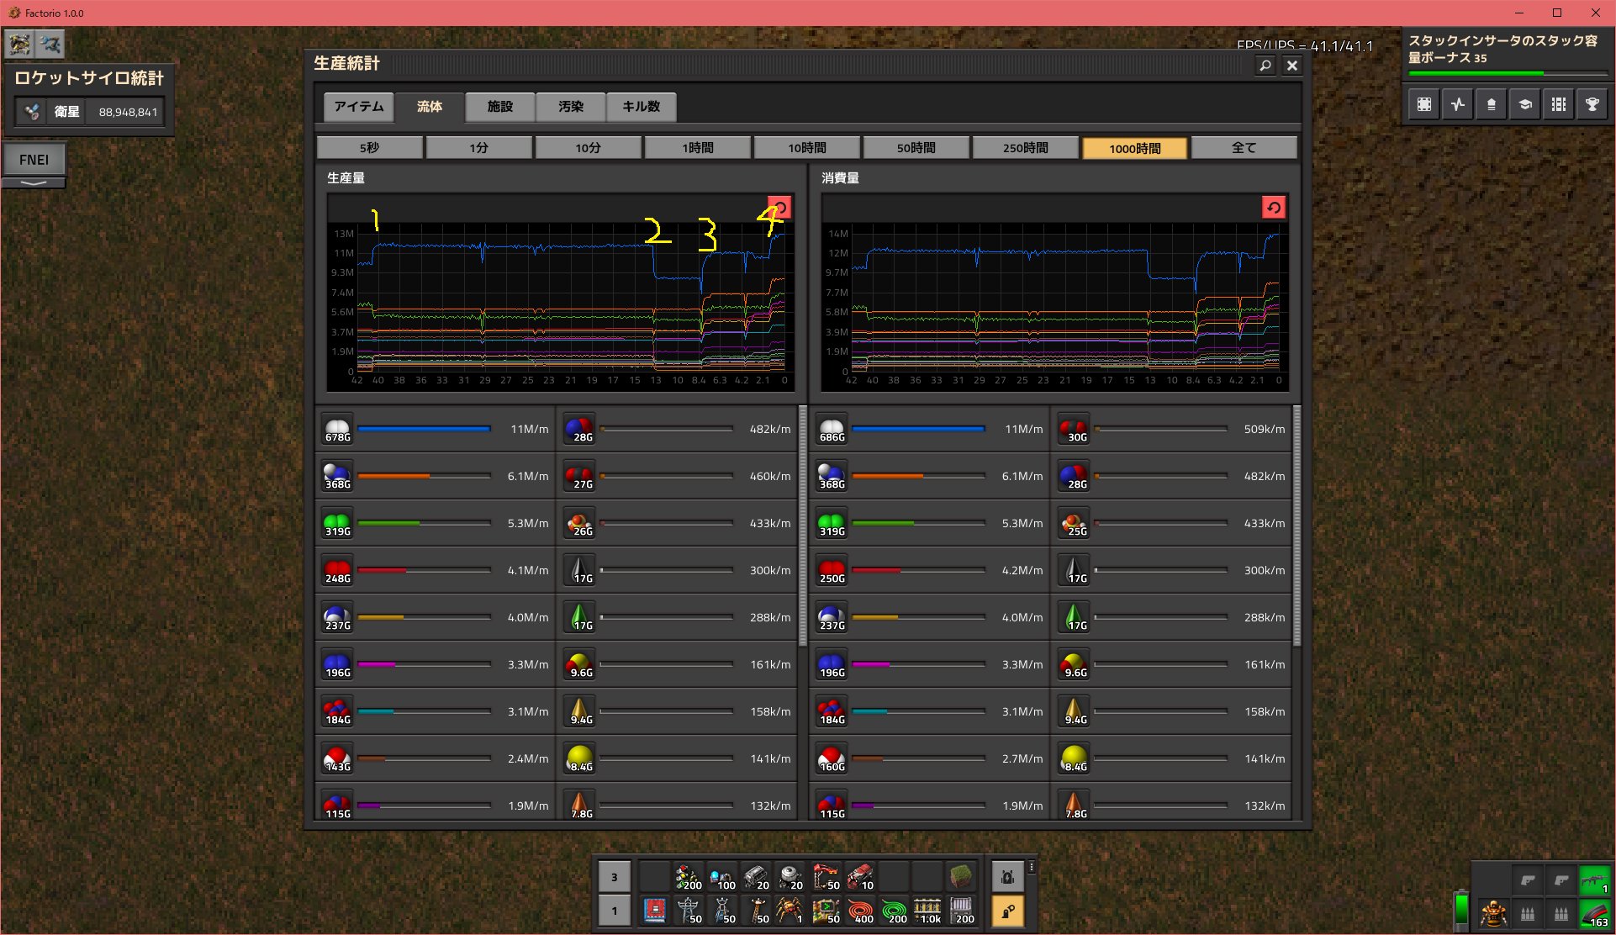
Task: Select the wall item stack of 200
Action: (x=961, y=911)
